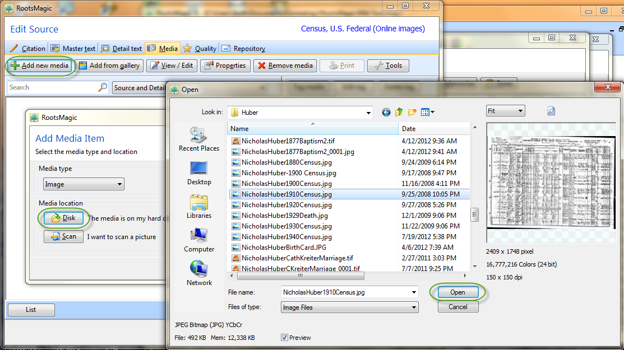This screenshot has height=350, width=624.
Task: Click the Up one level folder icon
Action: point(399,113)
